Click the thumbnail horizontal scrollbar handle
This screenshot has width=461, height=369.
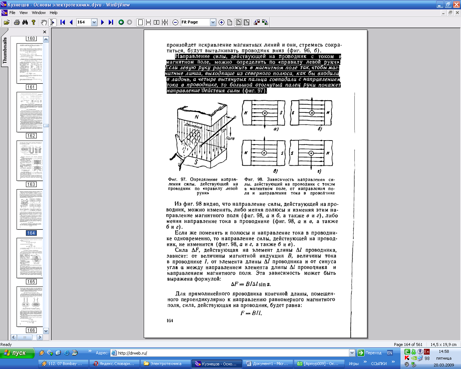coord(25,337)
